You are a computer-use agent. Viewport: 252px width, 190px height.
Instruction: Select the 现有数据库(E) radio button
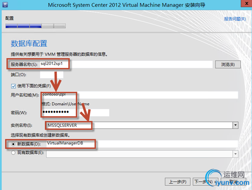click(x=13, y=153)
